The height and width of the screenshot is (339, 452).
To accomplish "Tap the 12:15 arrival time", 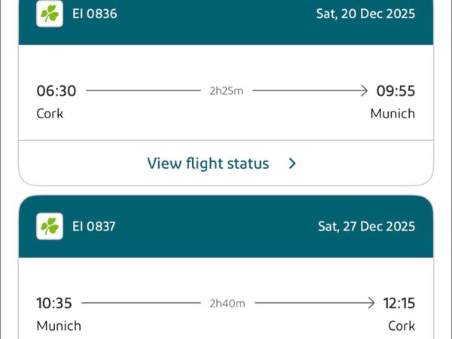I will pos(399,304).
